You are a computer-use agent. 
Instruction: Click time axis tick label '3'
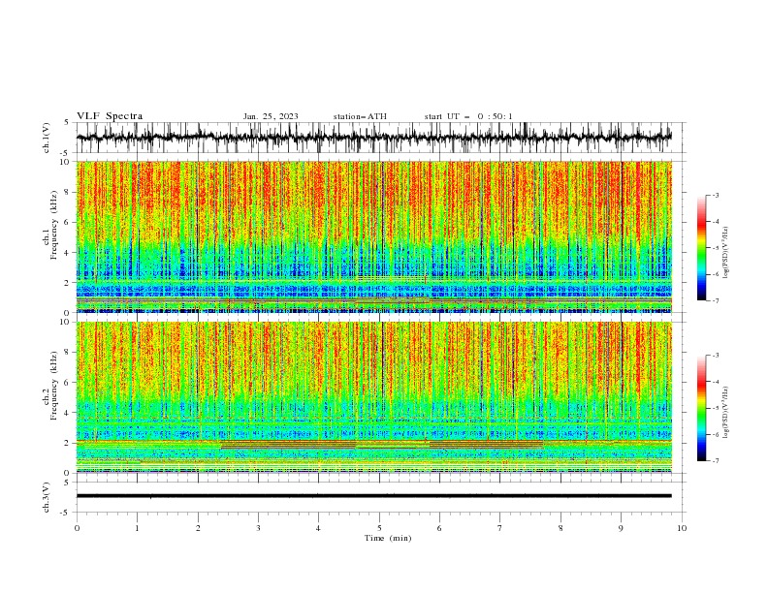click(x=258, y=528)
